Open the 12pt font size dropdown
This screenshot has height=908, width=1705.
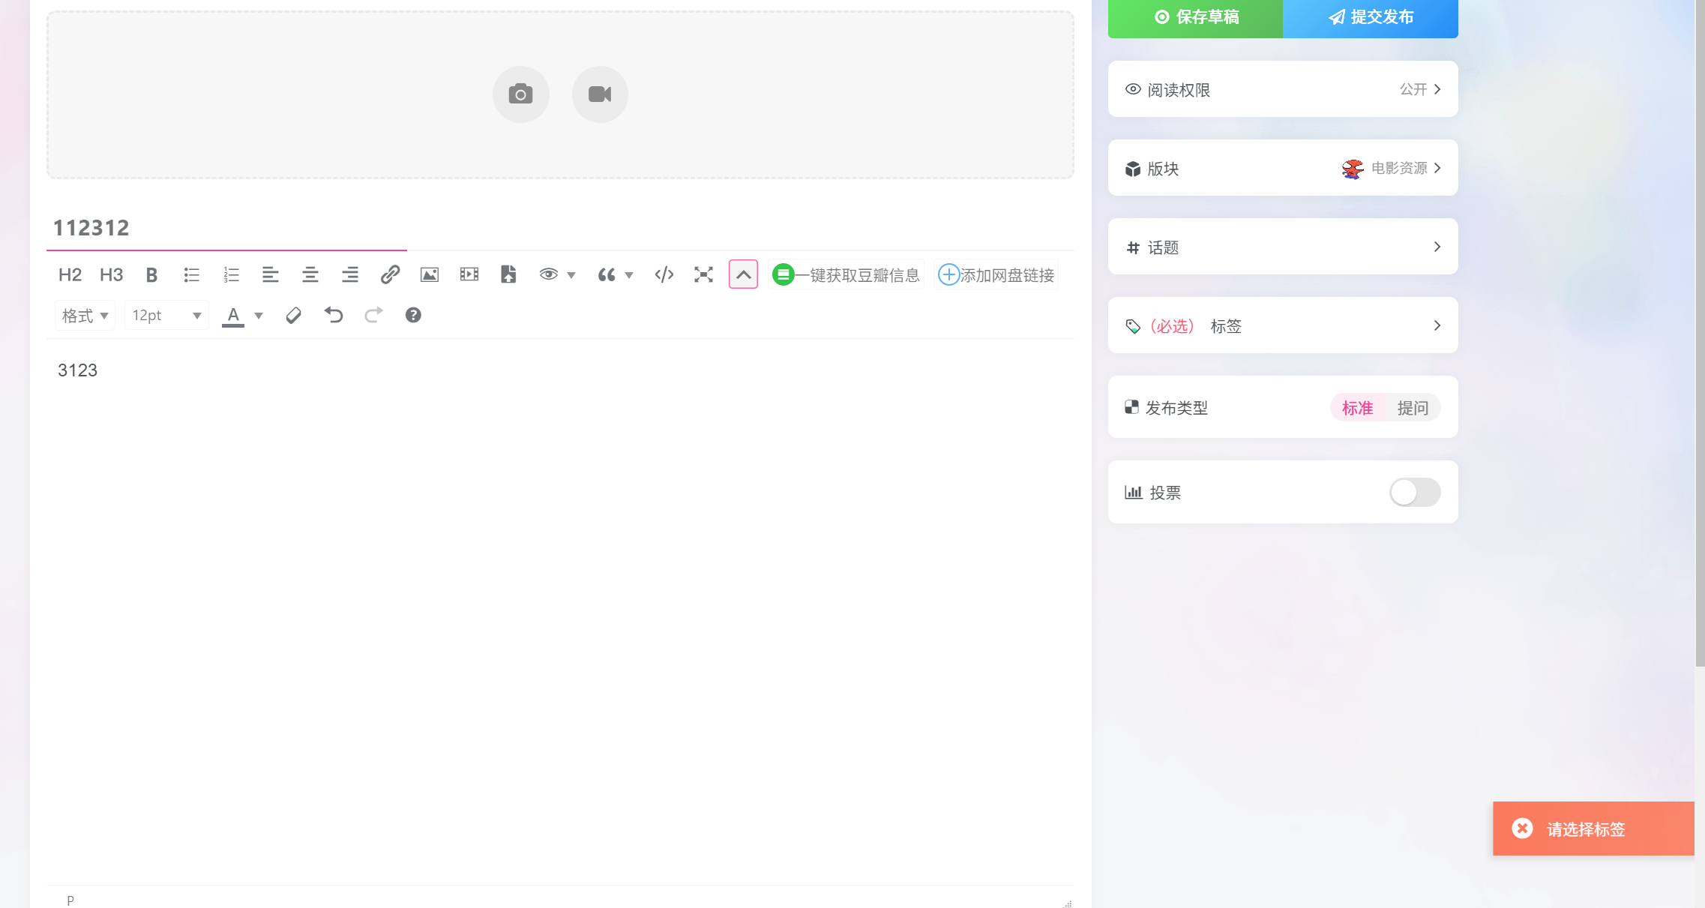pos(166,316)
